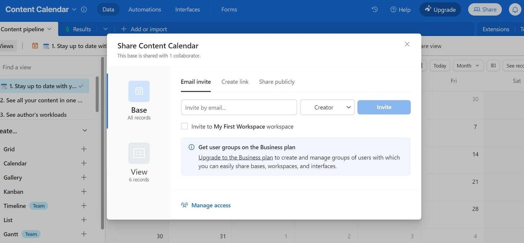Add a new Timeline view with plus icon
Screen dimensions: 524x243
pyautogui.click(x=84, y=205)
